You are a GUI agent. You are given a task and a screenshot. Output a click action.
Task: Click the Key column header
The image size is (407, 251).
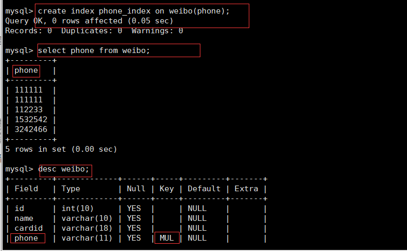click(x=167, y=189)
